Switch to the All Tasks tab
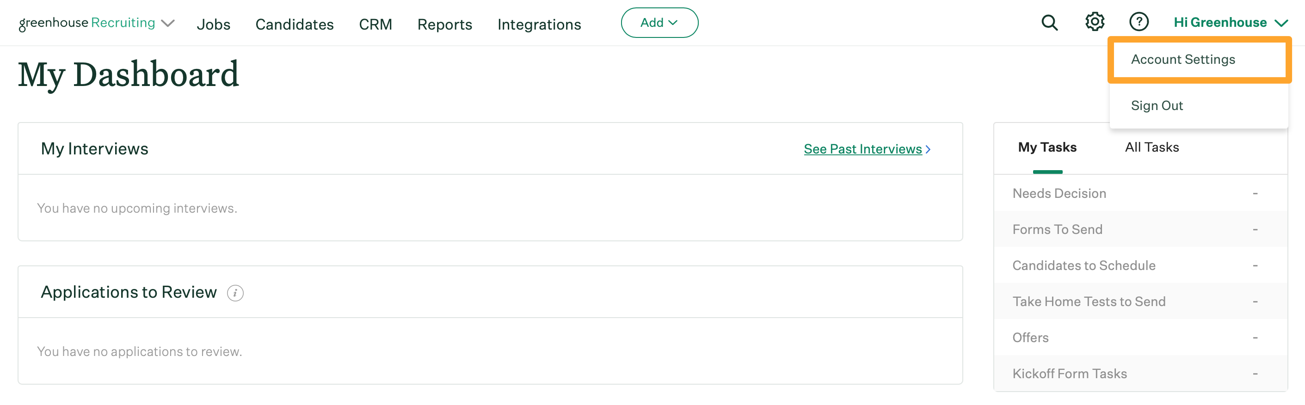This screenshot has height=405, width=1305. (1151, 147)
